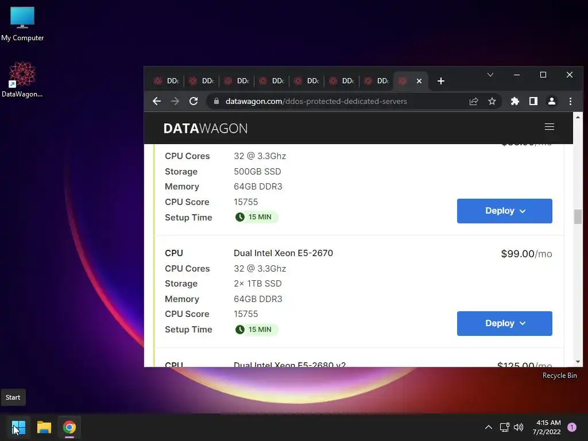Switch to the fourth DDoS tab
Screen dimensions: 588x441
click(x=272, y=81)
